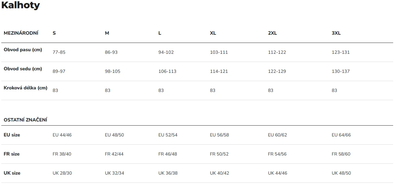Click the OSTATNÍ ZNAČENÍ section header
This screenshot has width=397, height=187.
[x=26, y=120]
